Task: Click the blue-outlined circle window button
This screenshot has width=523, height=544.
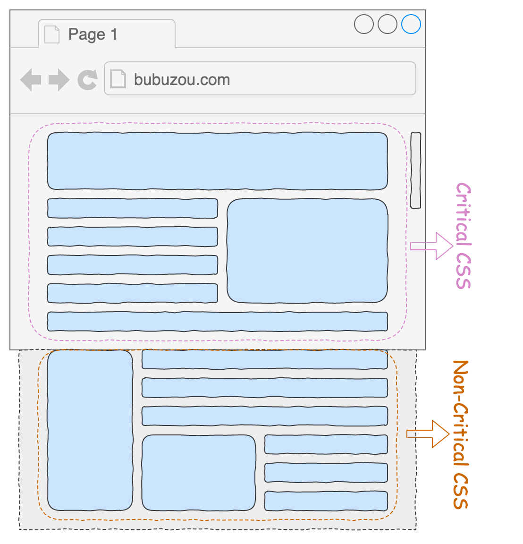Action: click(x=411, y=24)
